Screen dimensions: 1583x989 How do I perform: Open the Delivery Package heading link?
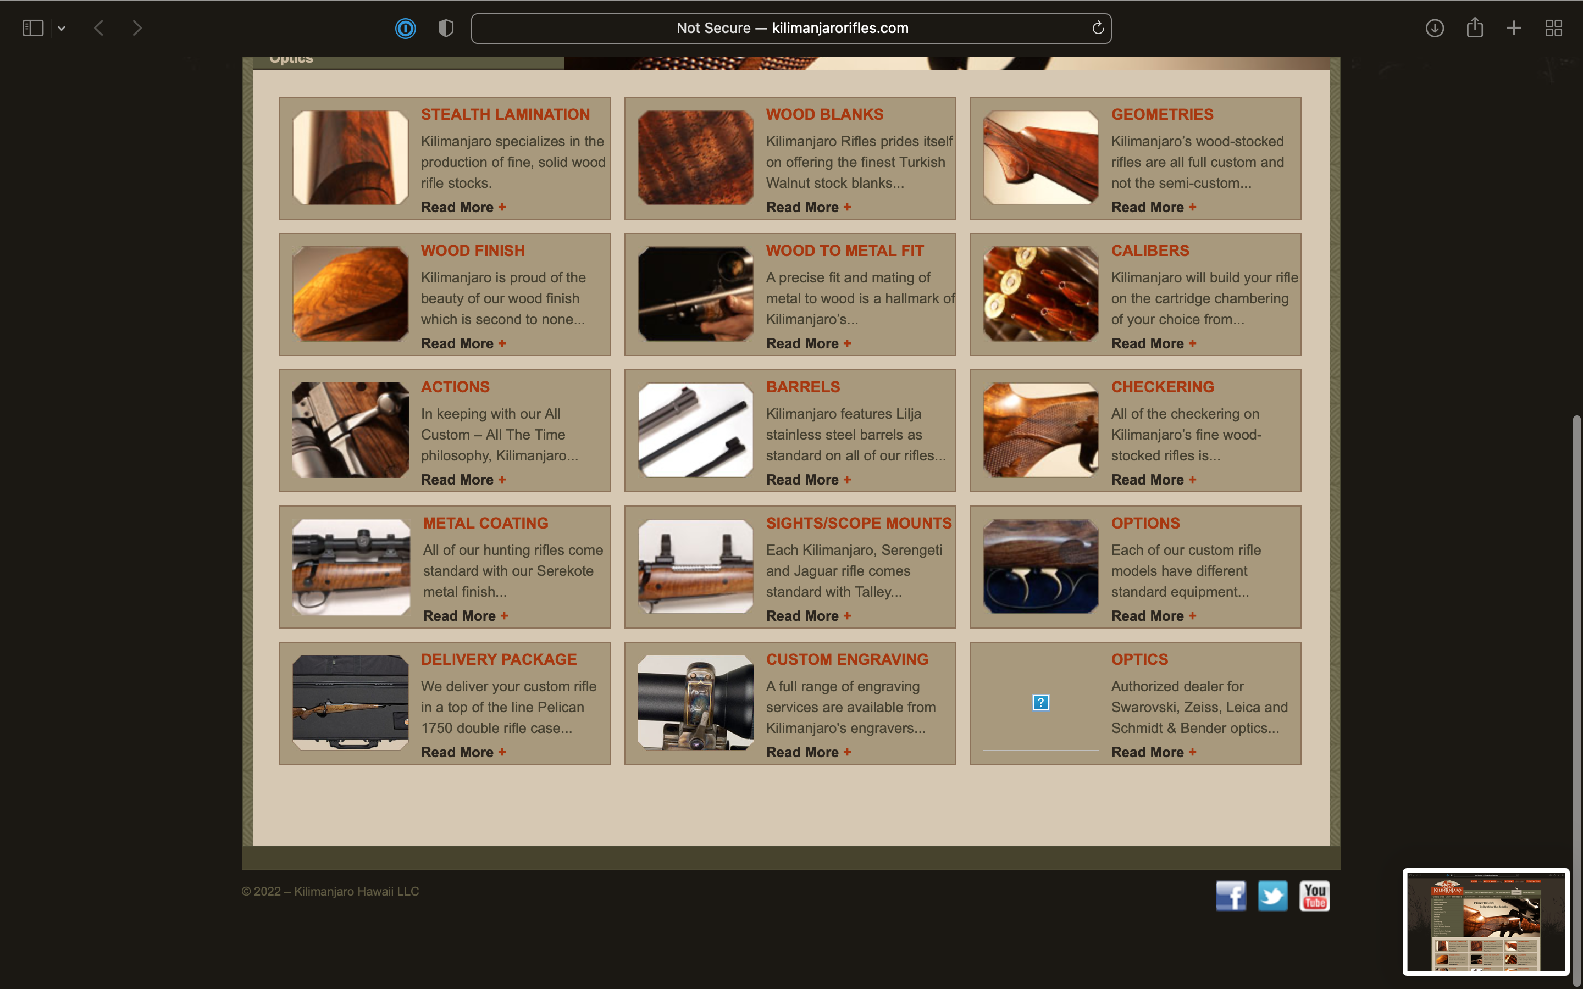[499, 659]
